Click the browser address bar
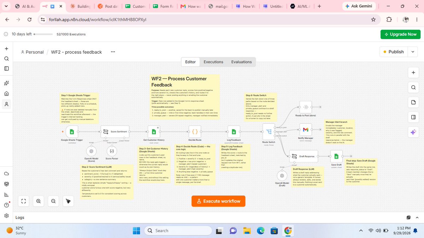 [208, 19]
